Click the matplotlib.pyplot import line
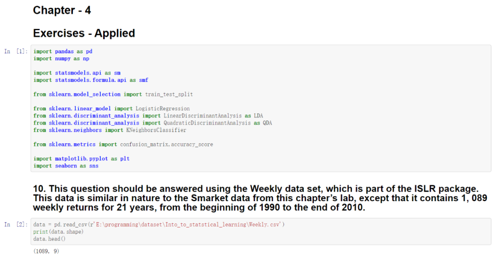This screenshot has width=502, height=254. click(81, 159)
